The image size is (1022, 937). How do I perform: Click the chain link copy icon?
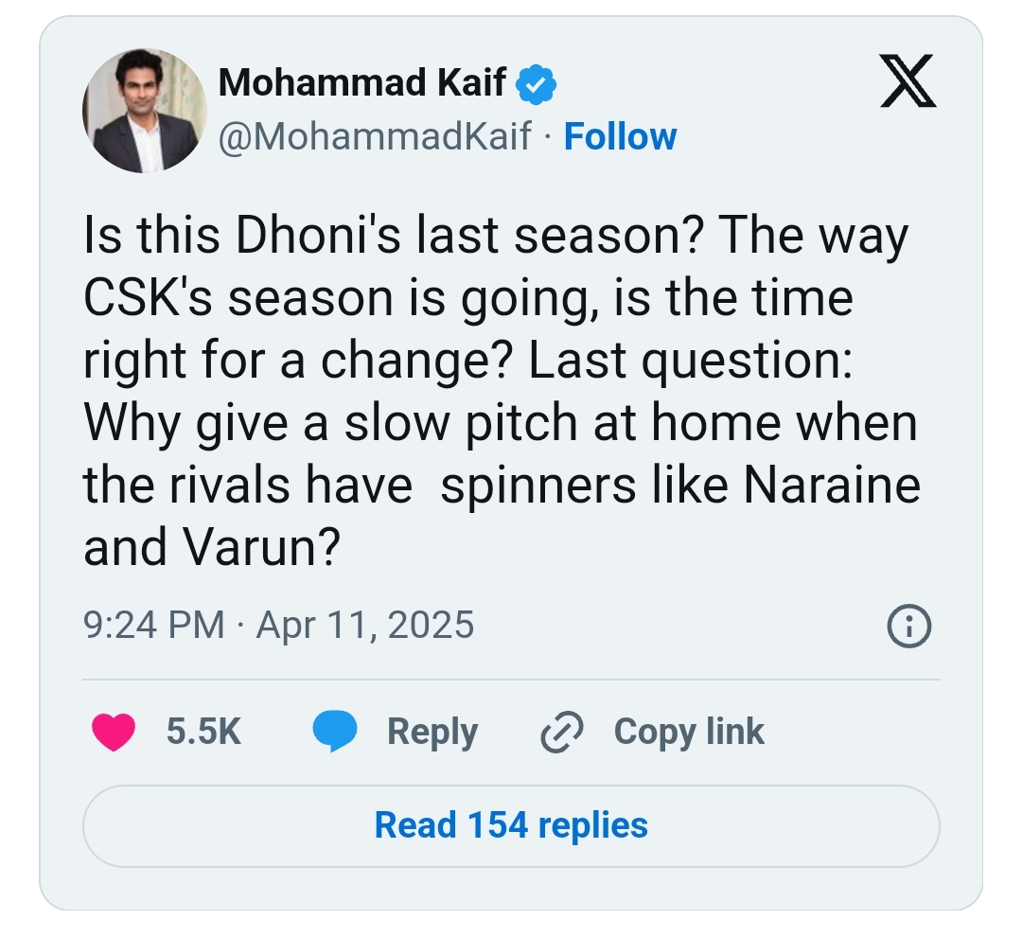tap(559, 733)
